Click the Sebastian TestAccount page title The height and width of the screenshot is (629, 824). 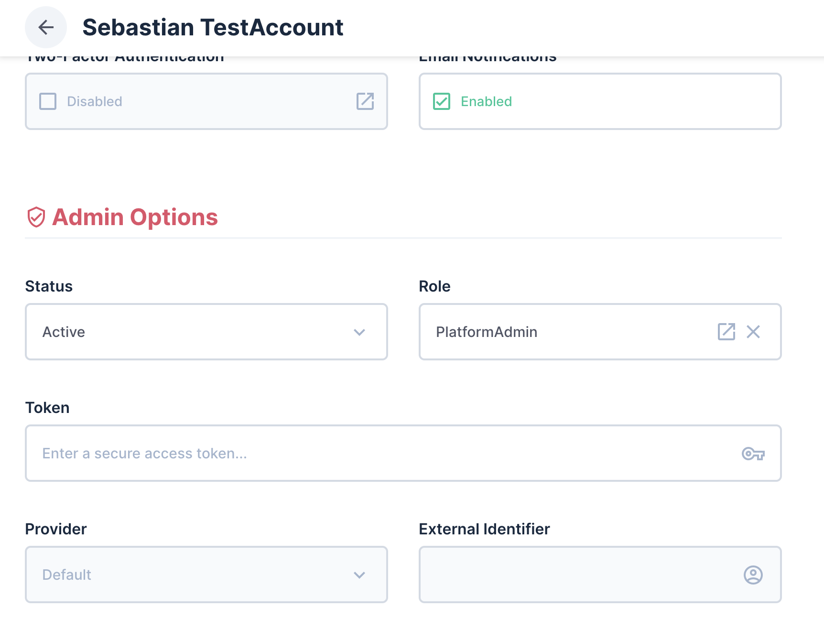[213, 27]
